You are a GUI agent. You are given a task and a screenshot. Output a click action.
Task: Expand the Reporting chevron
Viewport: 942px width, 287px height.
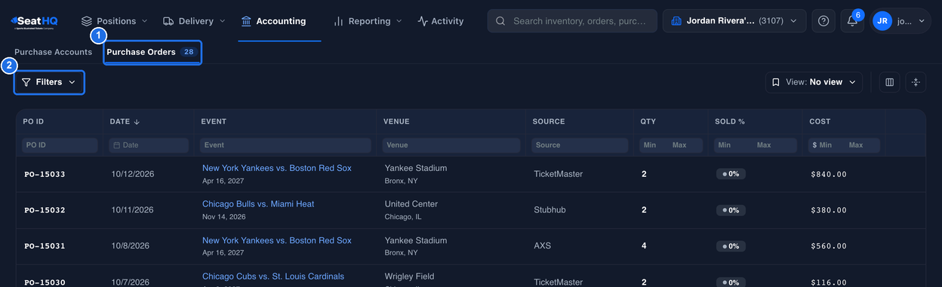[x=399, y=21]
